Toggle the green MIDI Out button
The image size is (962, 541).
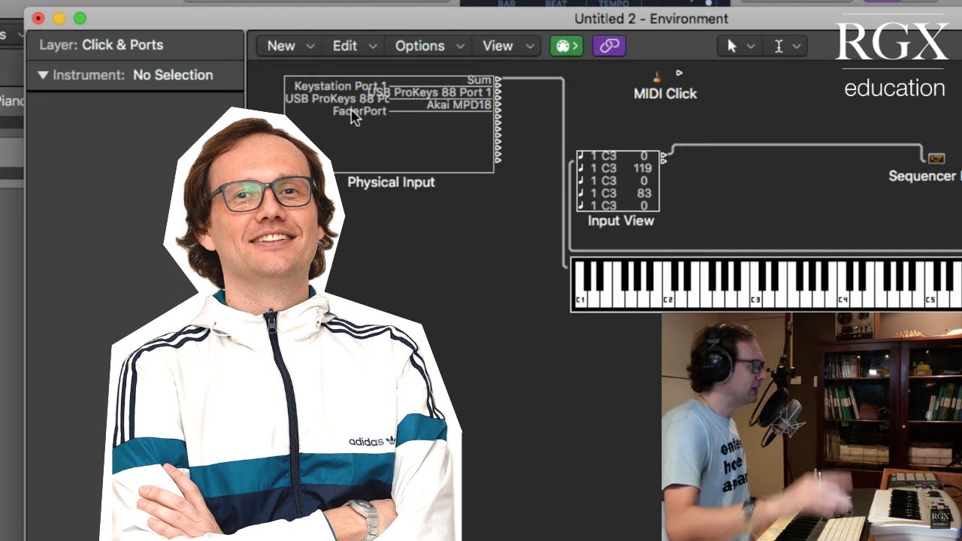tap(566, 46)
